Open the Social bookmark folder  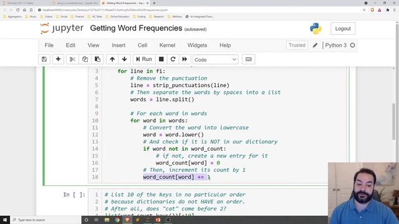tap(62, 17)
